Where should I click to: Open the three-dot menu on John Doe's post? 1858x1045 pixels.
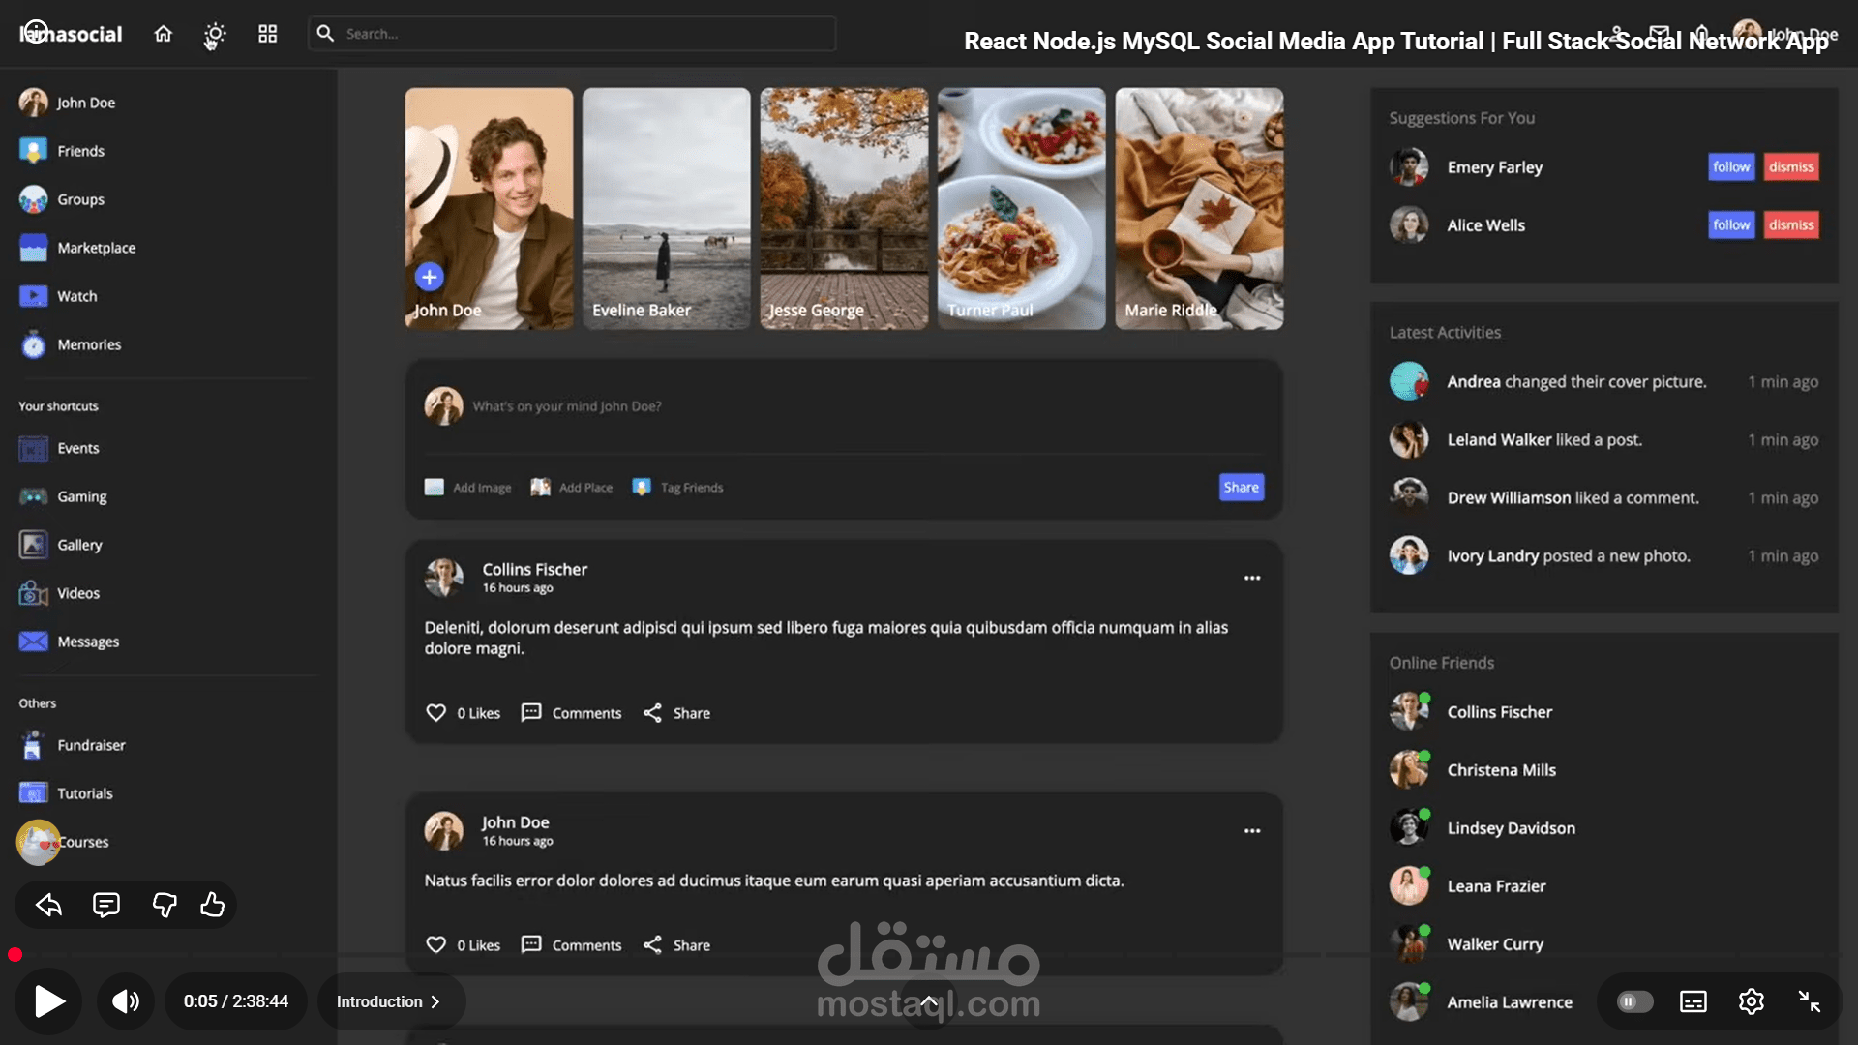1251,830
